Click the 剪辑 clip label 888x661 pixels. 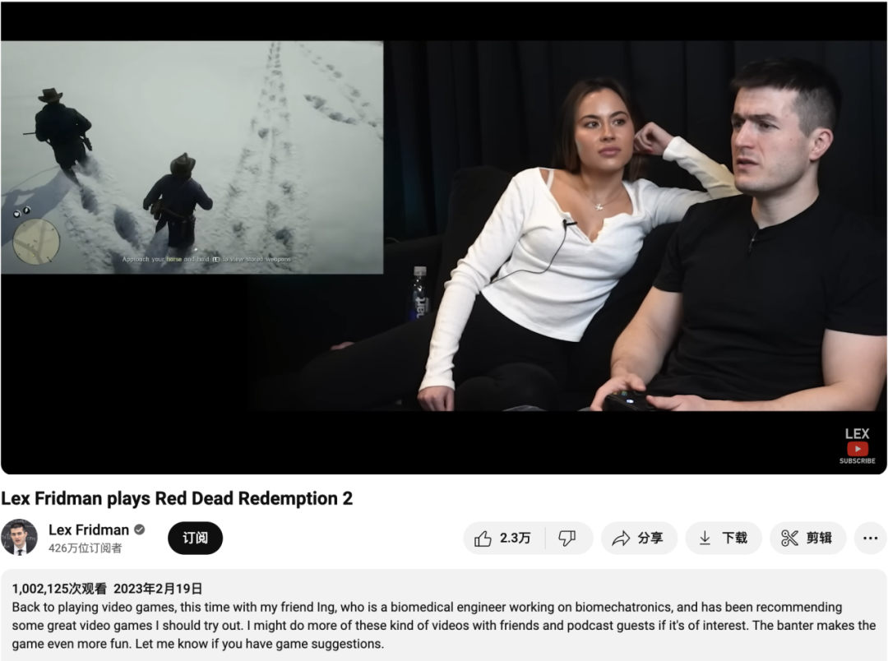819,538
